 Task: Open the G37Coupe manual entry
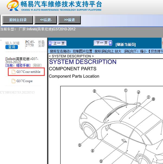[24, 81]
